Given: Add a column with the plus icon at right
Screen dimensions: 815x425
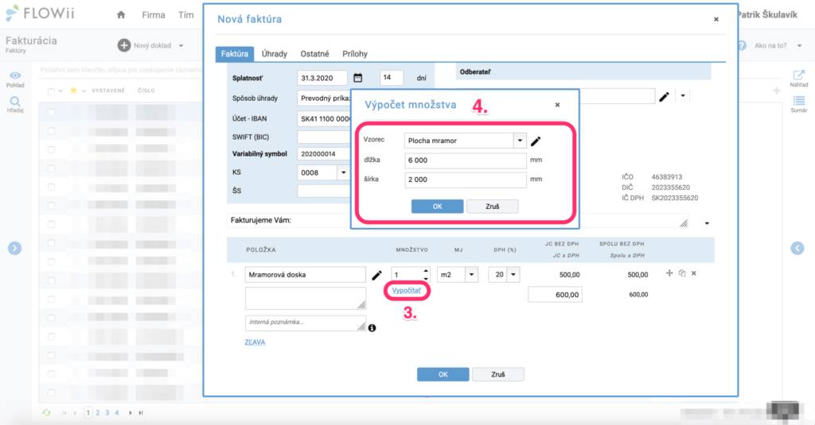Looking at the screenshot, I should pyautogui.click(x=777, y=91).
